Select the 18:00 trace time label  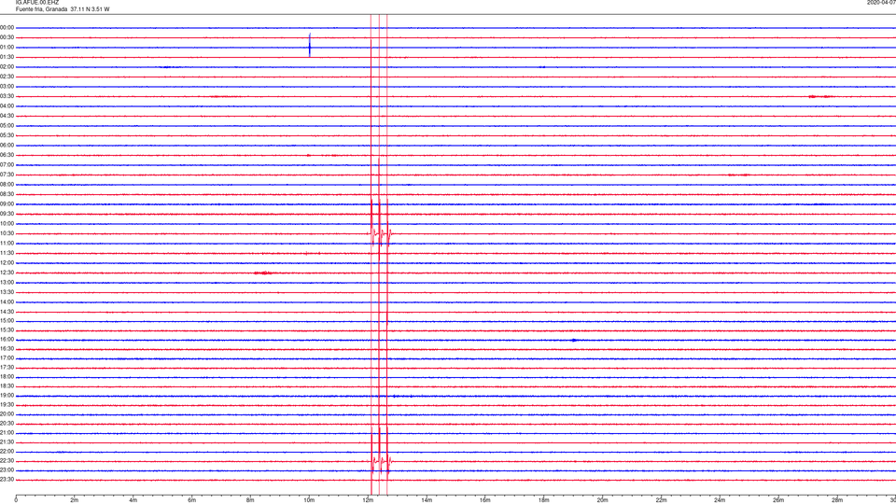[7, 376]
